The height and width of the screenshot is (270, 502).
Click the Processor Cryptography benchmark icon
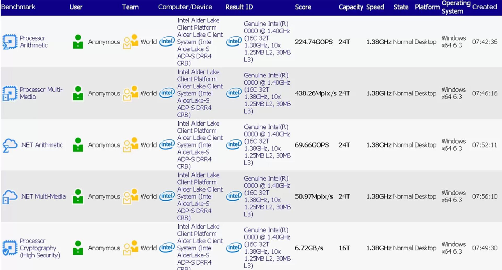10,248
